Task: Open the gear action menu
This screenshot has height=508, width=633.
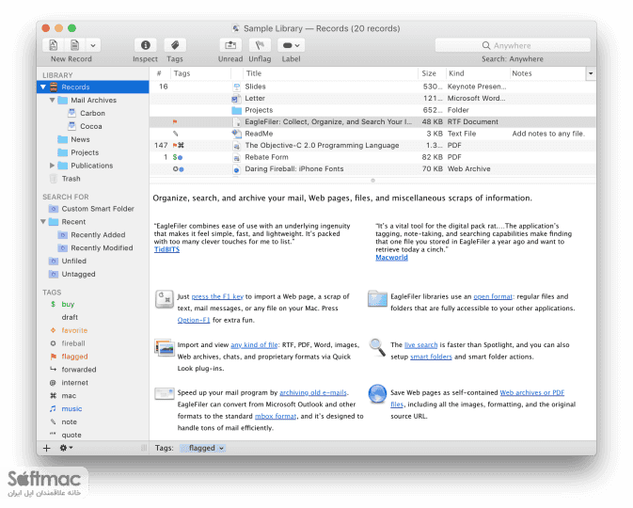Action: pos(66,448)
